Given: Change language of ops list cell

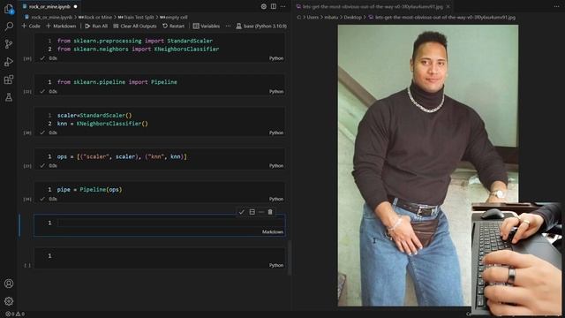Looking at the screenshot, I should point(276,166).
